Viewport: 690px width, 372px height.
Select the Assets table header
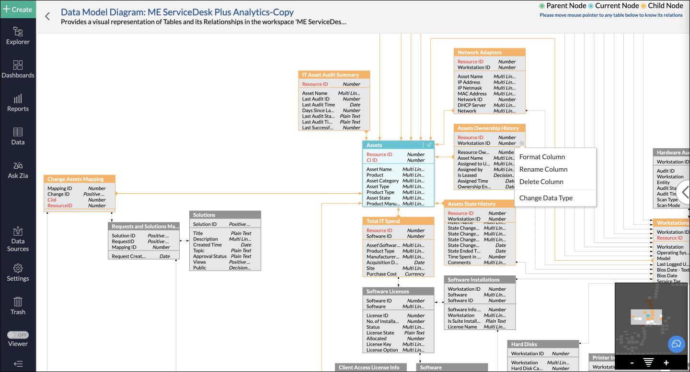(398, 145)
